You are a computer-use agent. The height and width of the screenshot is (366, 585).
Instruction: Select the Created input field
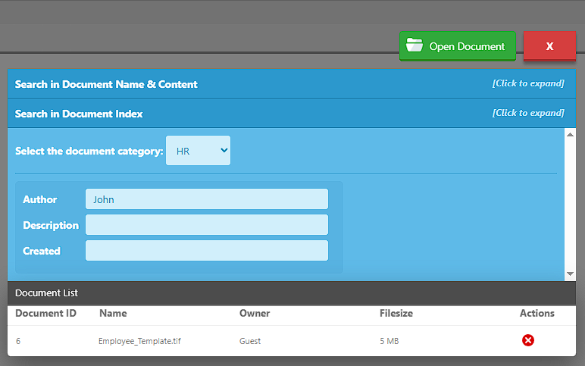206,251
